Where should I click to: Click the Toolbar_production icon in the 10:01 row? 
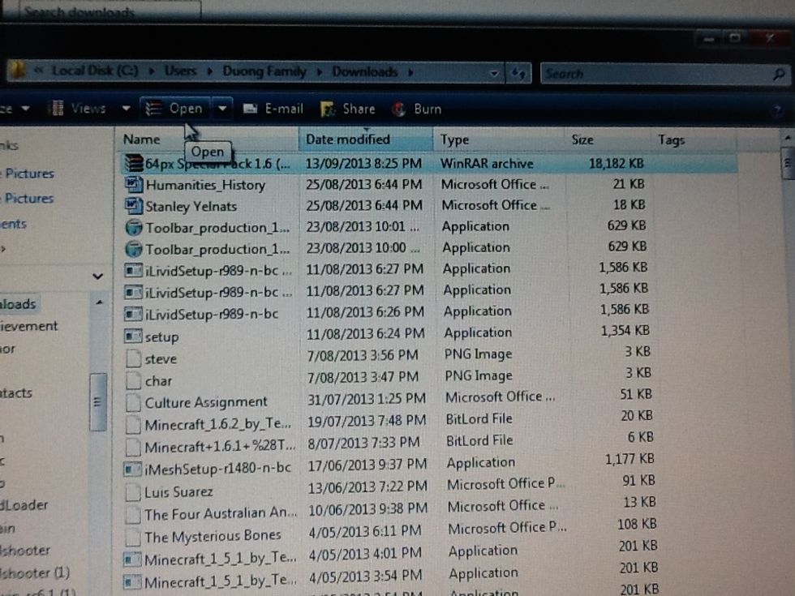tap(133, 228)
